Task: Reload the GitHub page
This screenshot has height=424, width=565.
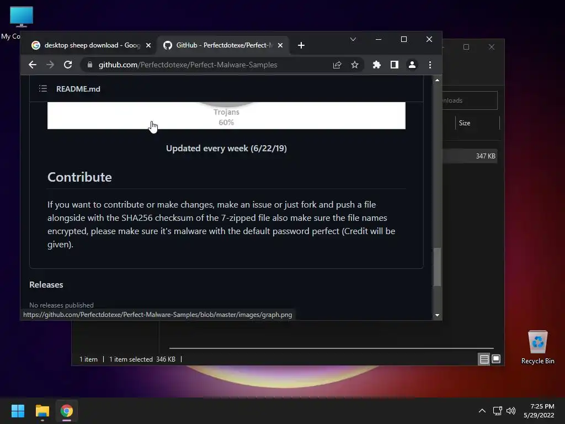Action: (x=68, y=65)
